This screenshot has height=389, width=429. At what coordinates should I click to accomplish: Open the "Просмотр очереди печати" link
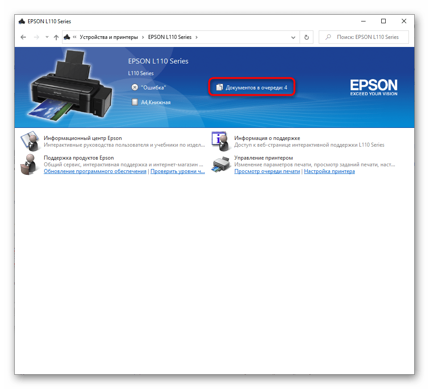tap(267, 171)
